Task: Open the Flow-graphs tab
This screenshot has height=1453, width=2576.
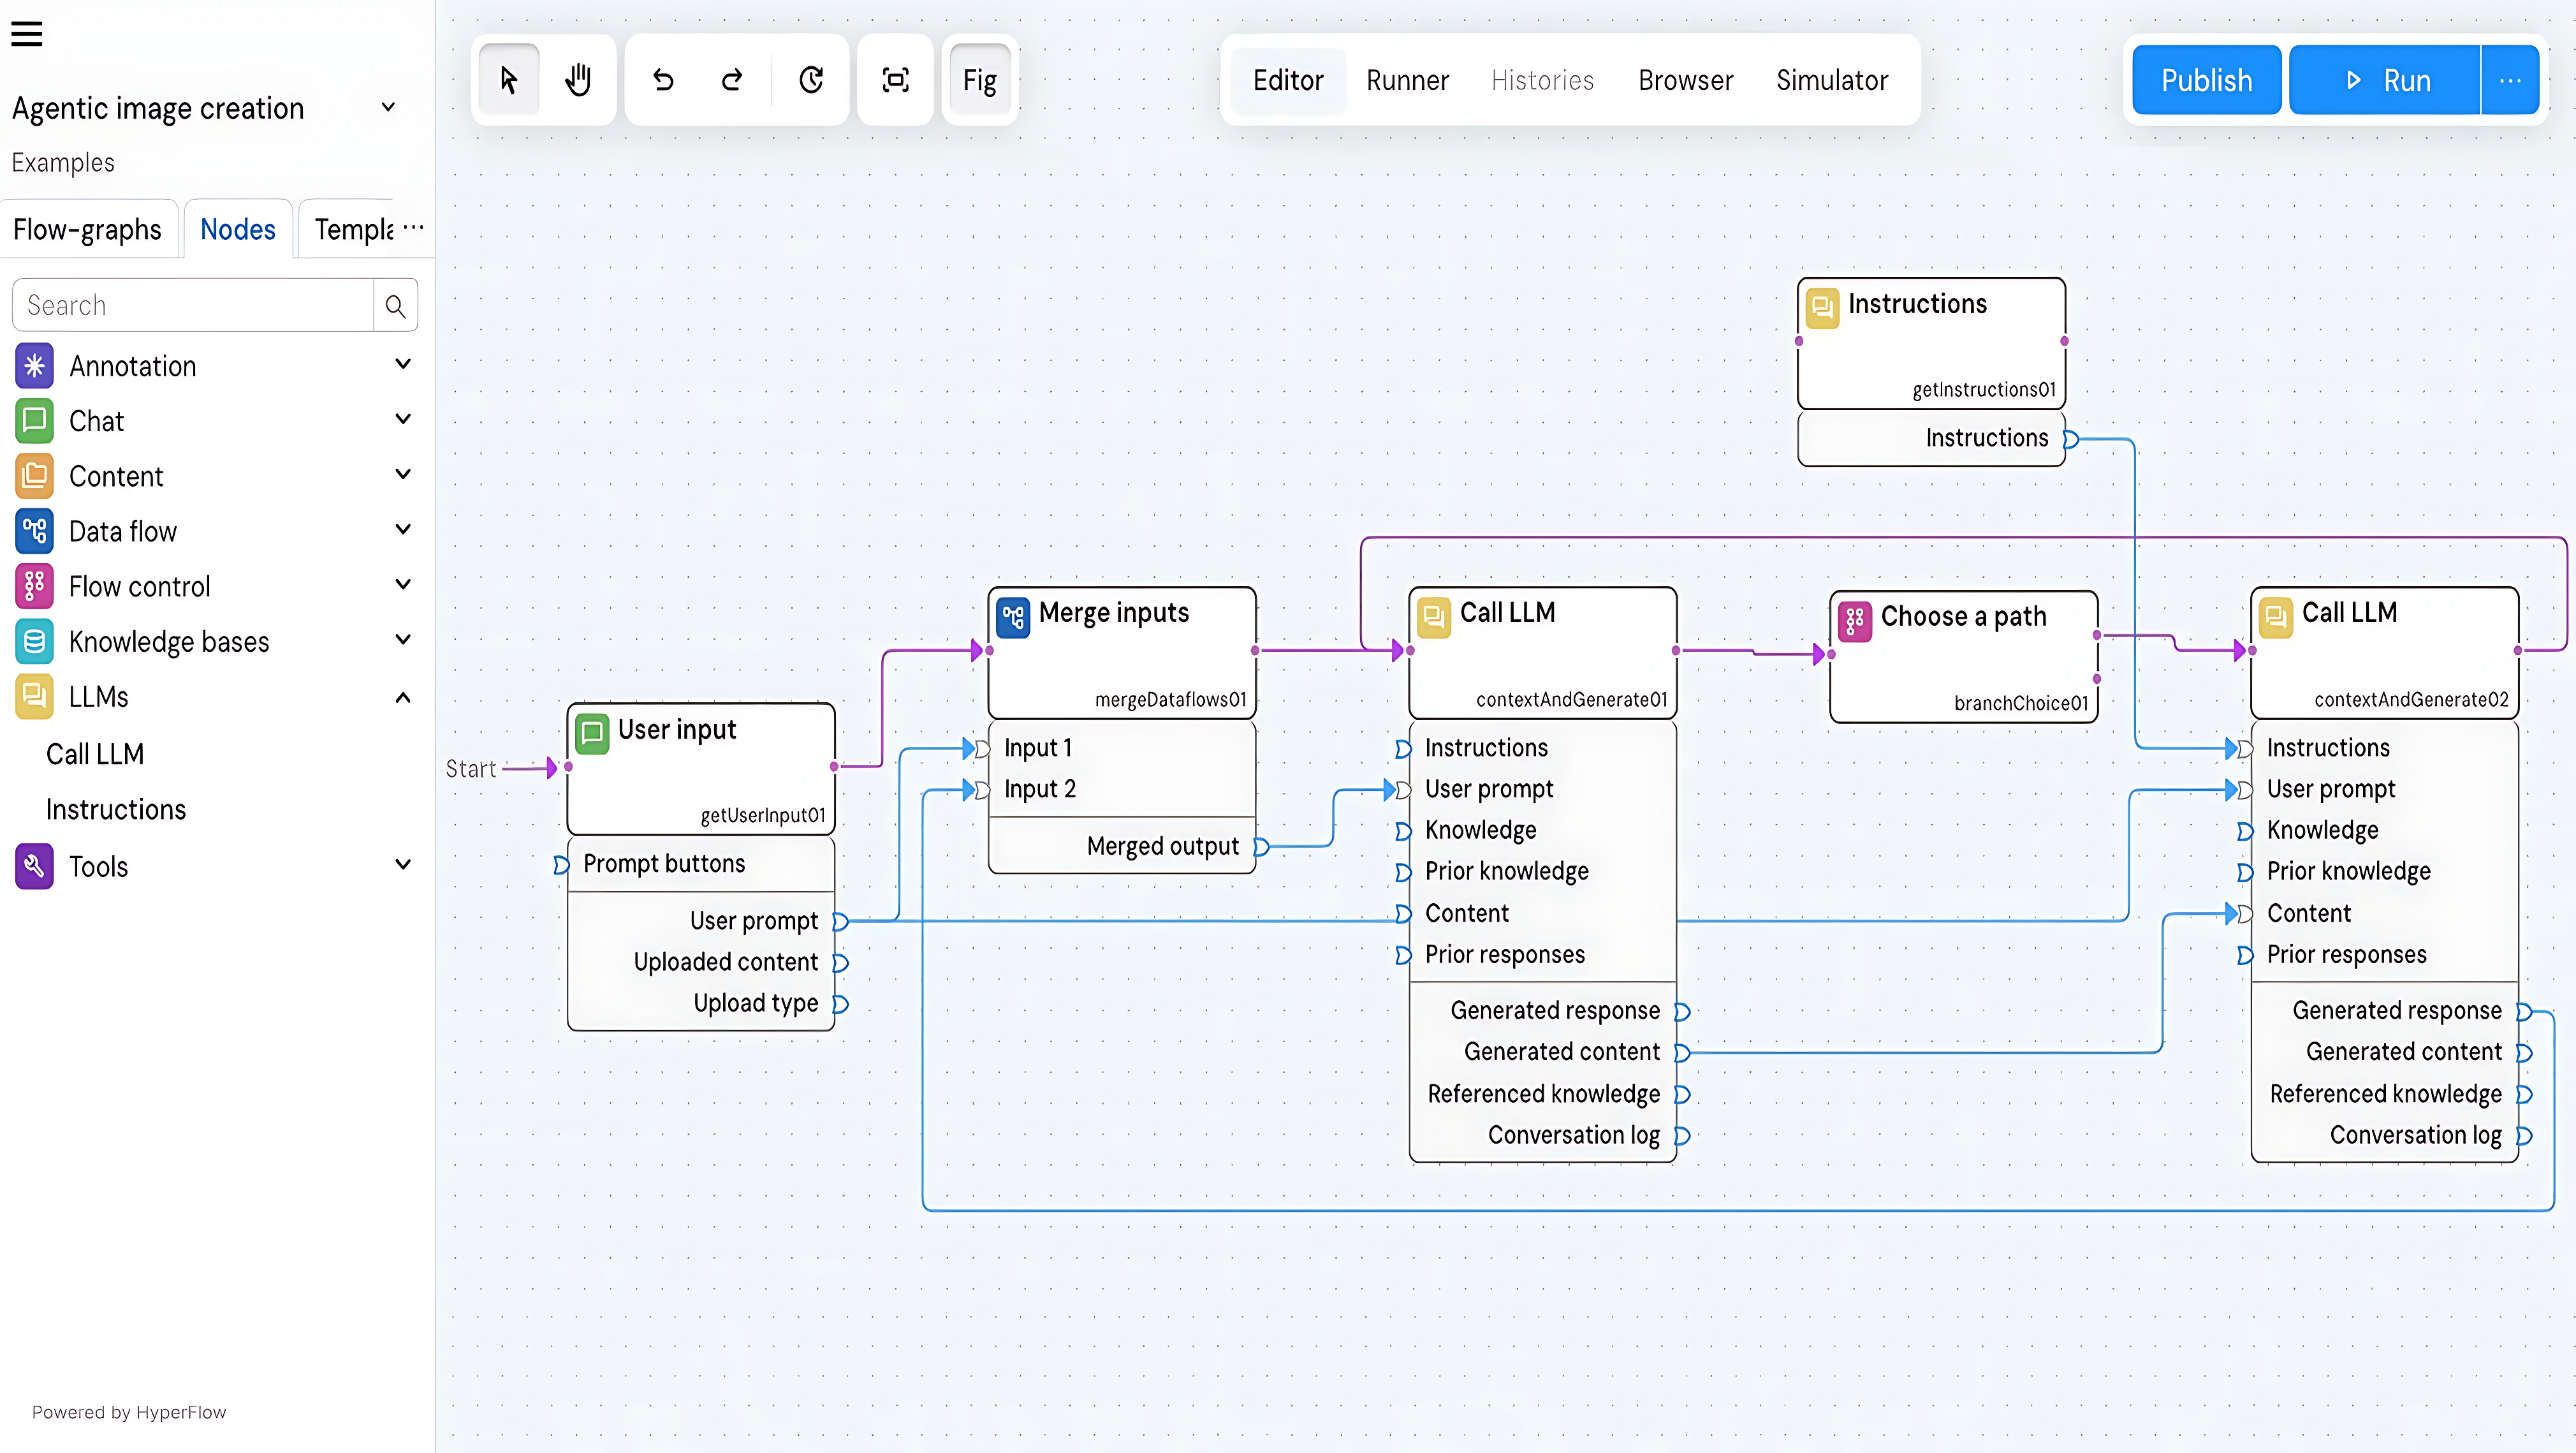Action: (x=87, y=229)
